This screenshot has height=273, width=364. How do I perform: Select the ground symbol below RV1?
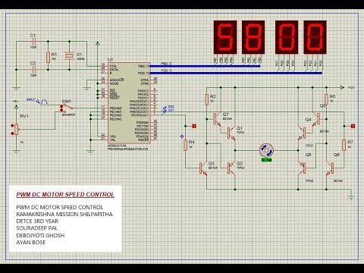point(16,152)
